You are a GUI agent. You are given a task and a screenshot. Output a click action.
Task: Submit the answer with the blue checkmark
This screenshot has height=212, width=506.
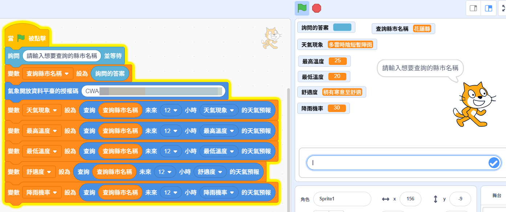(x=493, y=163)
